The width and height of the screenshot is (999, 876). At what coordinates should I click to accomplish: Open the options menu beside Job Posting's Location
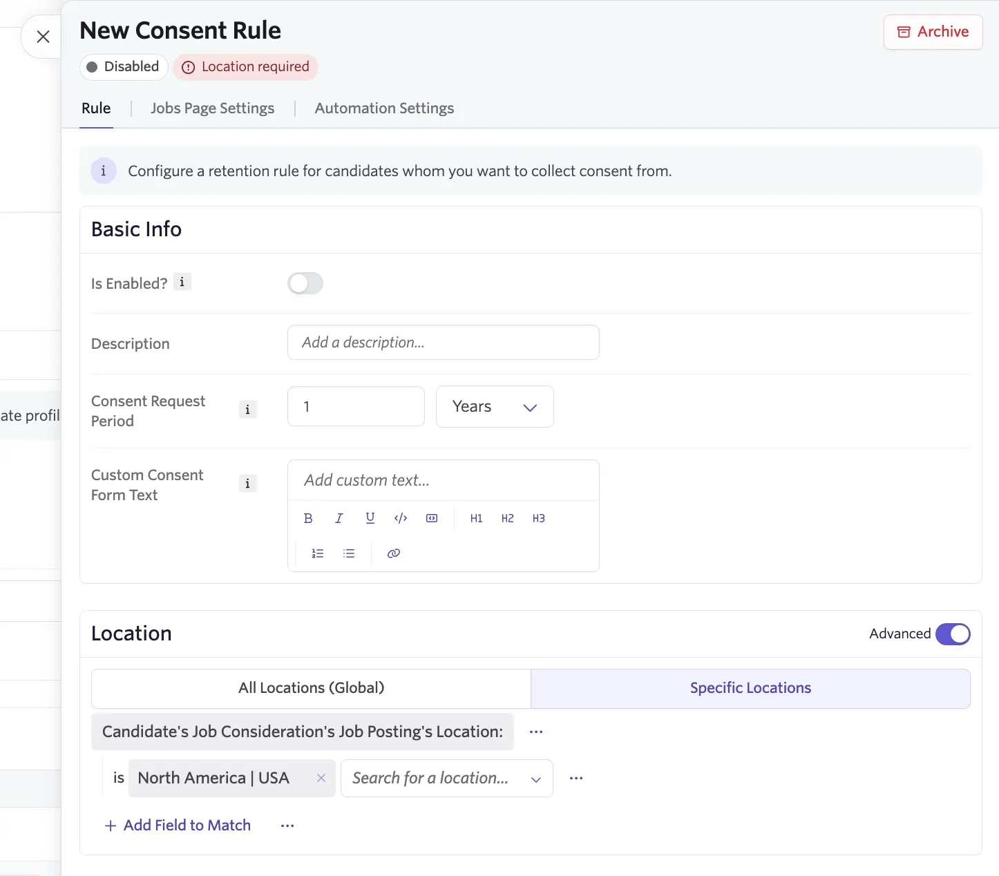536,732
